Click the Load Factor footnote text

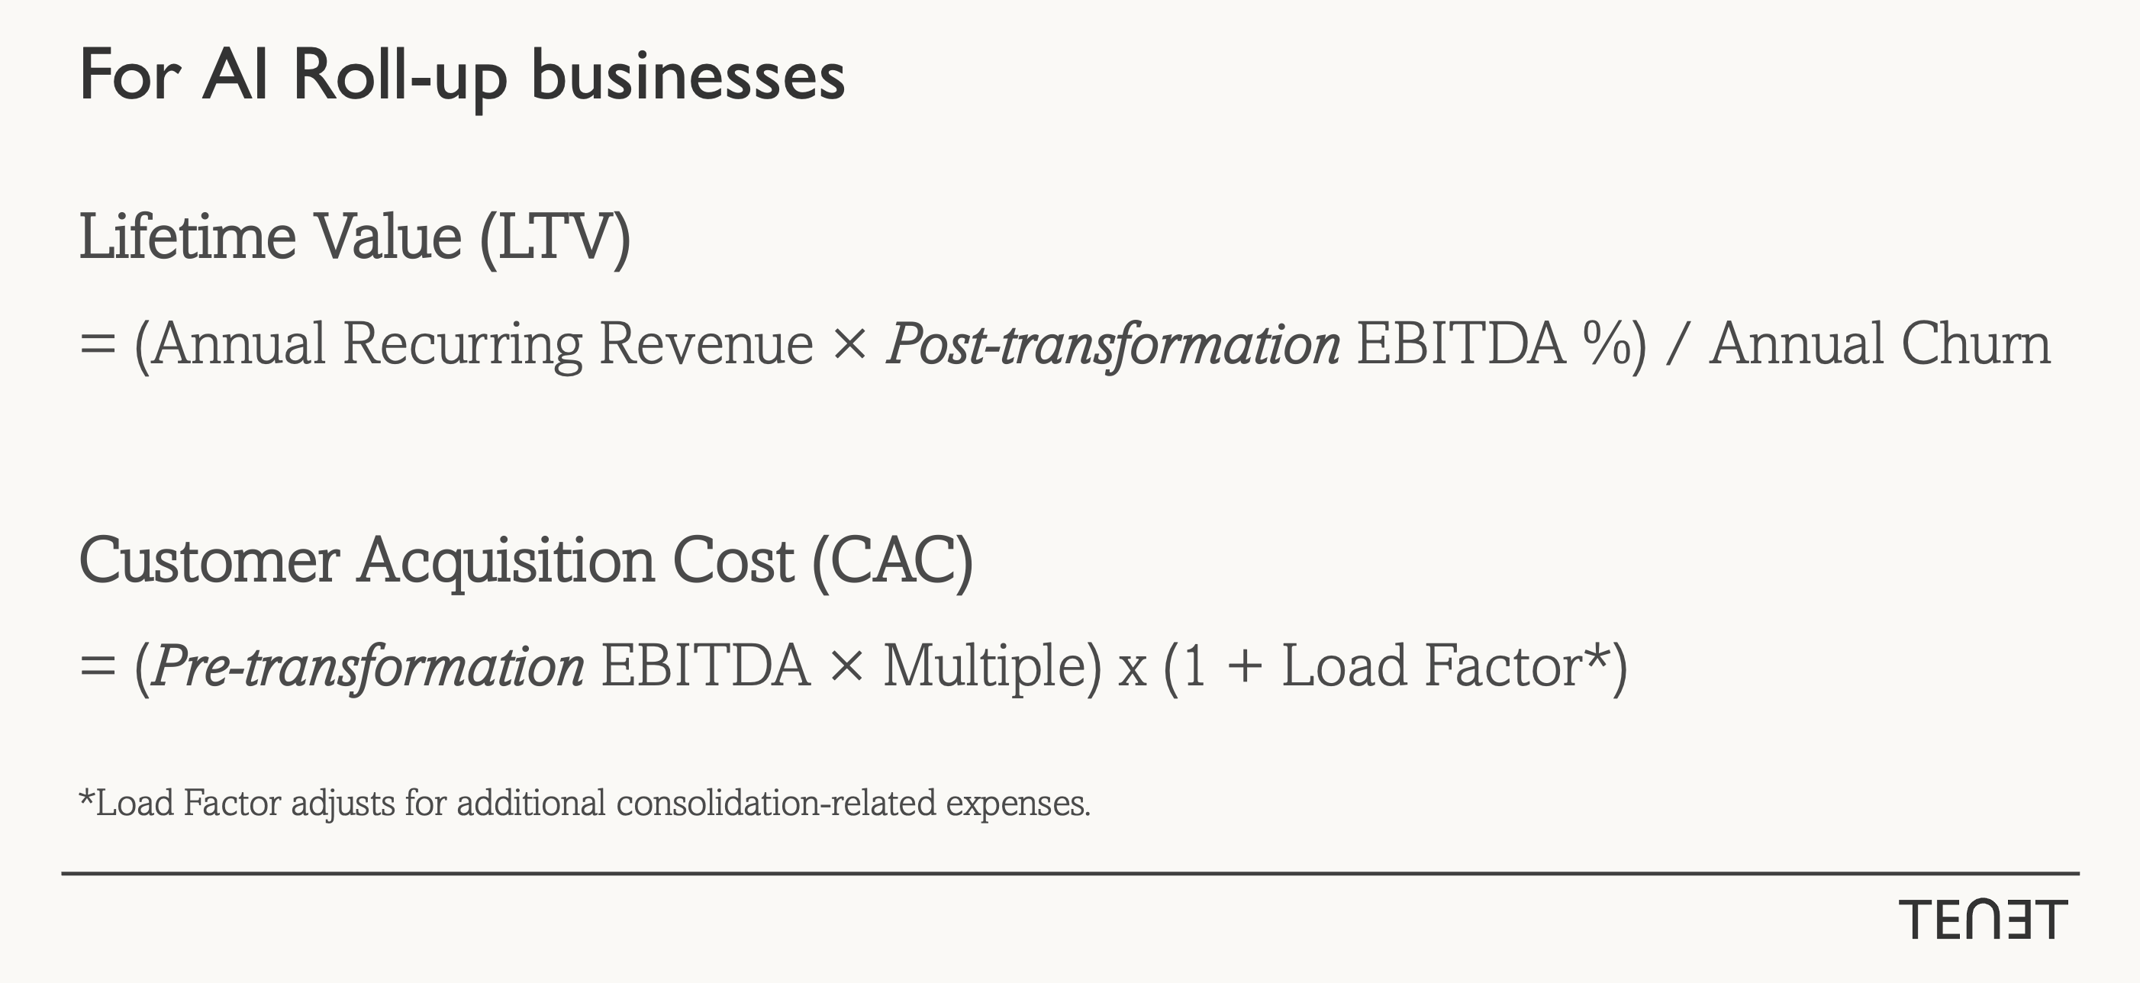(585, 804)
